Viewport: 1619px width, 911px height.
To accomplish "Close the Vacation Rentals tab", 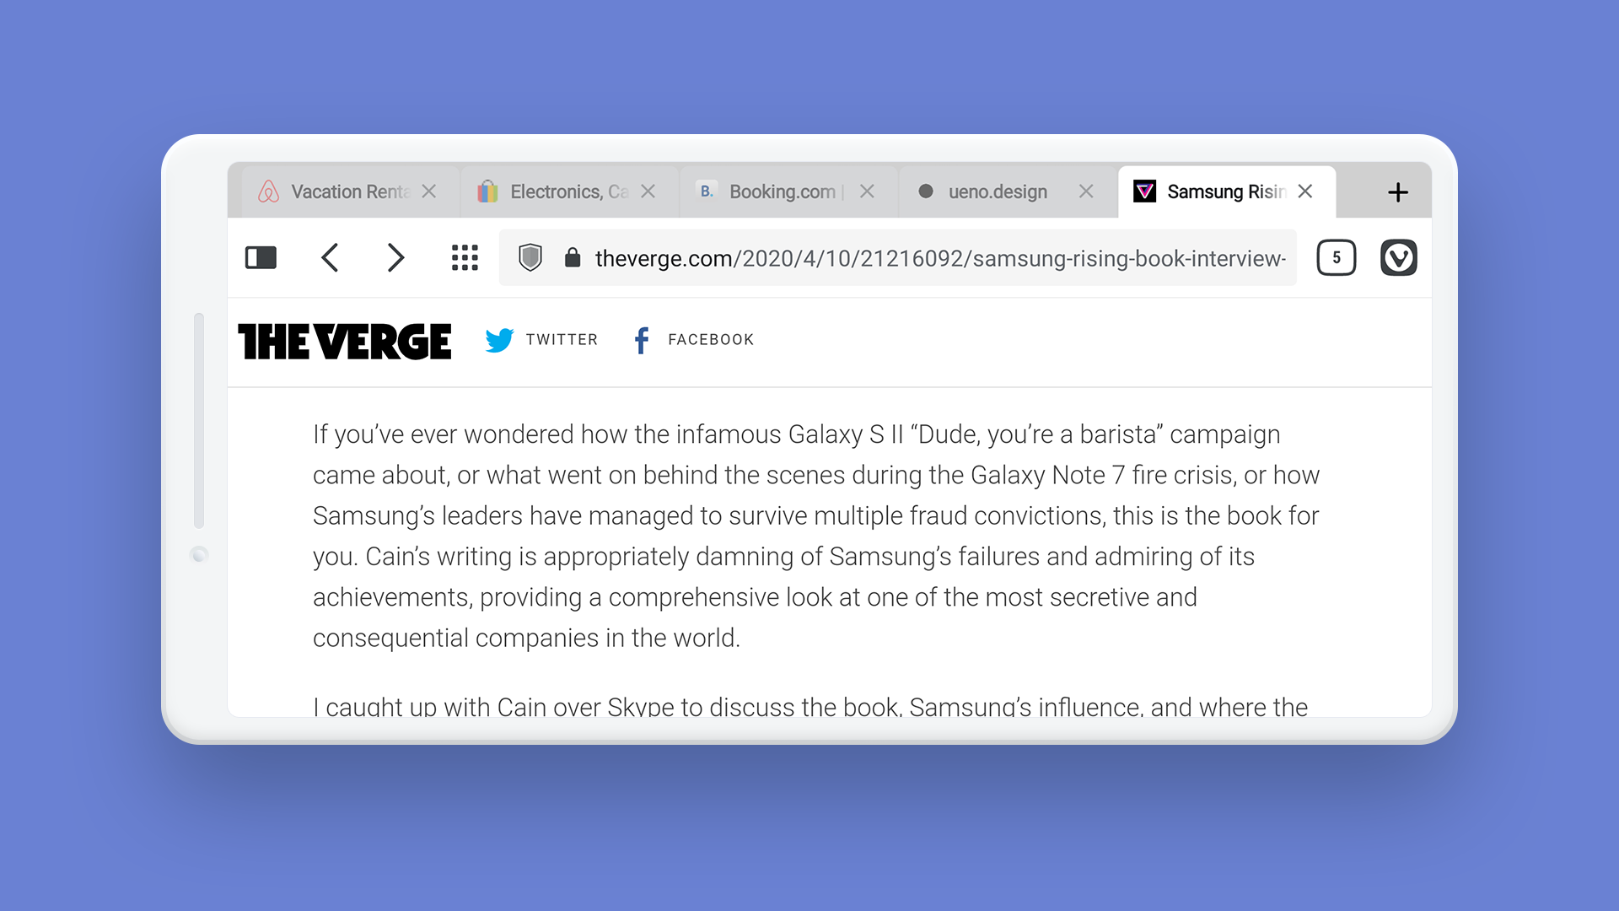I will 429,191.
